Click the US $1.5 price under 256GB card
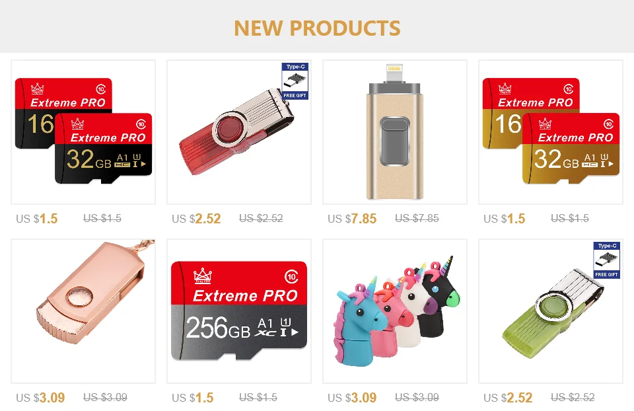The height and width of the screenshot is (411, 634). (x=192, y=398)
